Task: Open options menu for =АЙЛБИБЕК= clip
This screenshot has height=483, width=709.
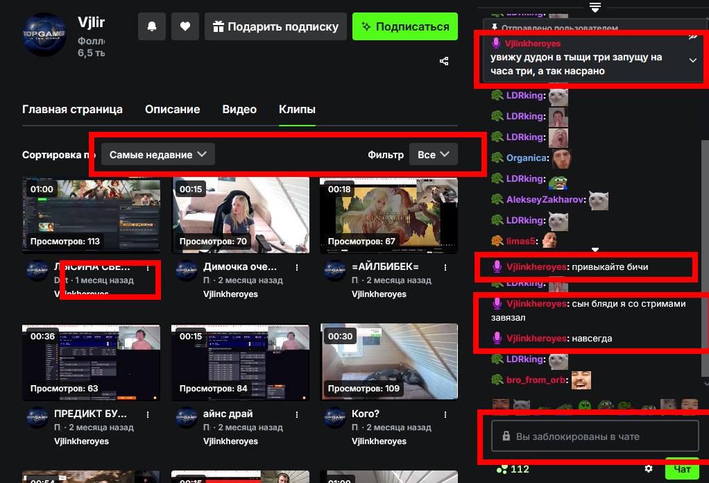Action: tap(445, 268)
